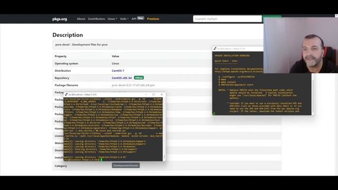Viewport: 338px width, 190px height.
Task: Minimize the front httpd terminal window
Action: [x=146, y=94]
